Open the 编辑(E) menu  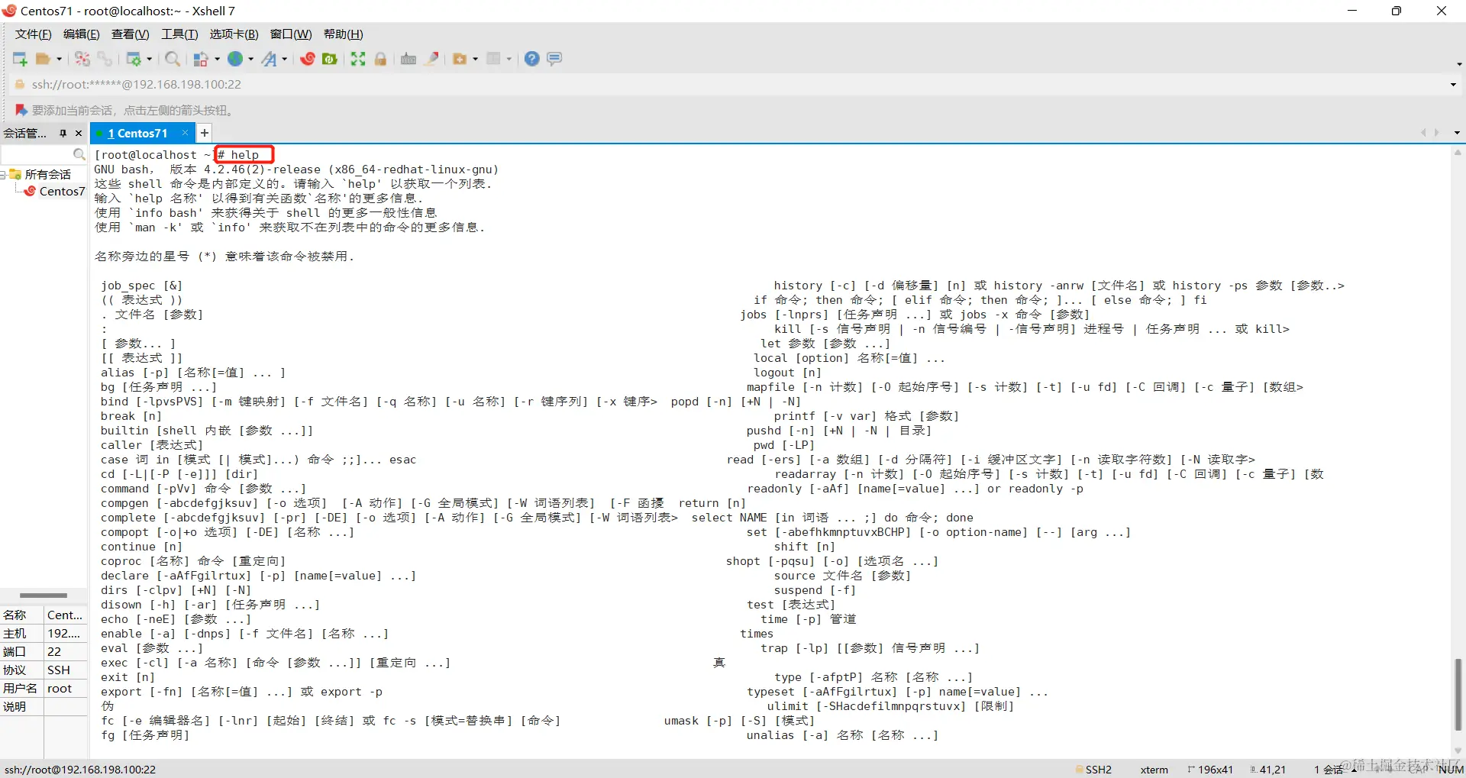82,34
